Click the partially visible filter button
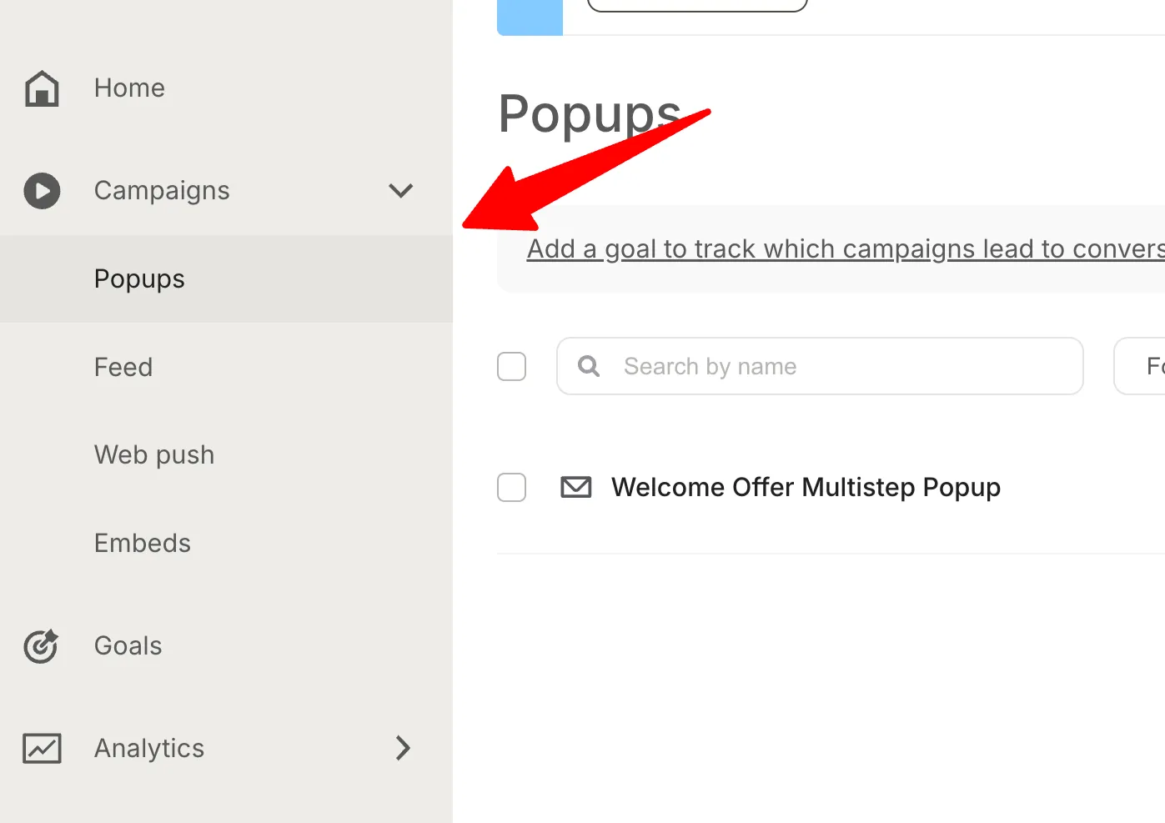 tap(1140, 366)
